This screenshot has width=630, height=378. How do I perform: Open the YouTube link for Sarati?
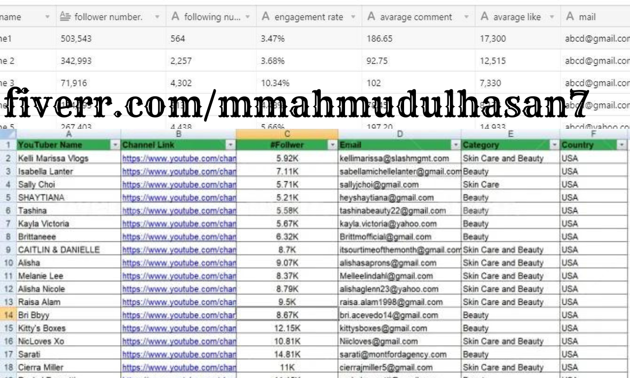point(179,354)
